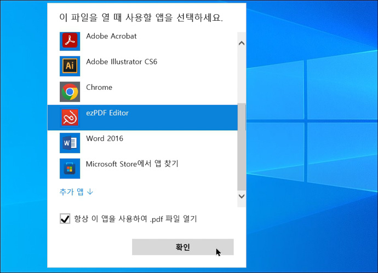Select the Chrome text label
Viewport: 378px width, 273px height.
pyautogui.click(x=99, y=87)
